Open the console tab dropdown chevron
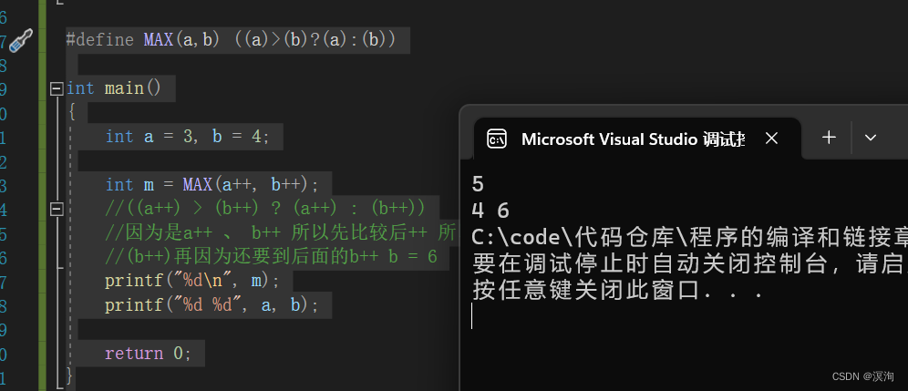This screenshot has height=391, width=908. pos(871,138)
